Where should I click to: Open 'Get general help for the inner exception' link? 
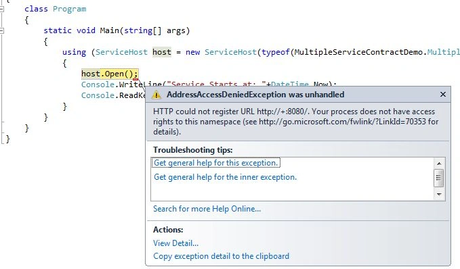tap(226, 177)
